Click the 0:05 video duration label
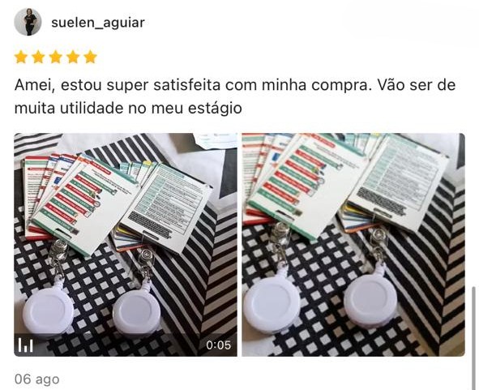Screen dimensions: 479x390 218,345
